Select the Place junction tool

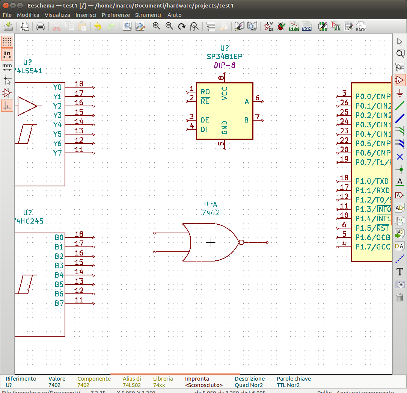(x=400, y=169)
